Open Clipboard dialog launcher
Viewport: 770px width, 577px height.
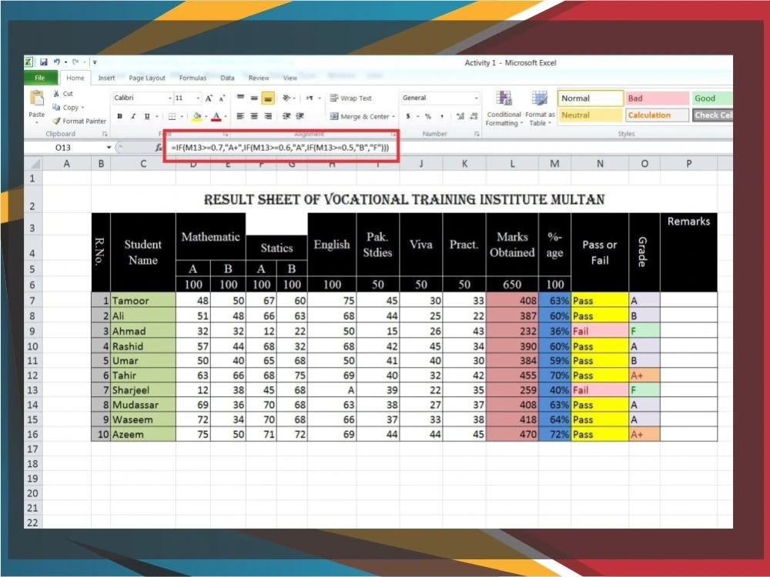105,134
